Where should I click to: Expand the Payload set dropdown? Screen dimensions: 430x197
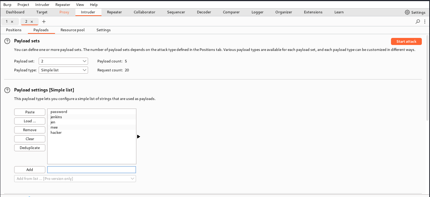[63, 61]
